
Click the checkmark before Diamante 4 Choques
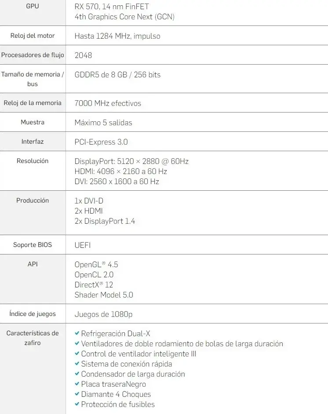point(77,394)
